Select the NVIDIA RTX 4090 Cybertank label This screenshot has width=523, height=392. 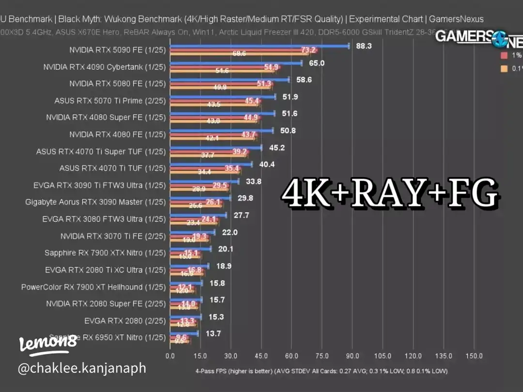click(x=104, y=67)
